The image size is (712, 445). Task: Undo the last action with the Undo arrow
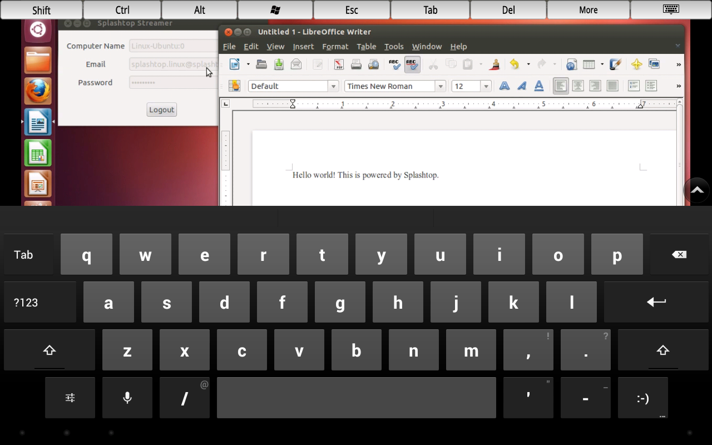point(515,65)
